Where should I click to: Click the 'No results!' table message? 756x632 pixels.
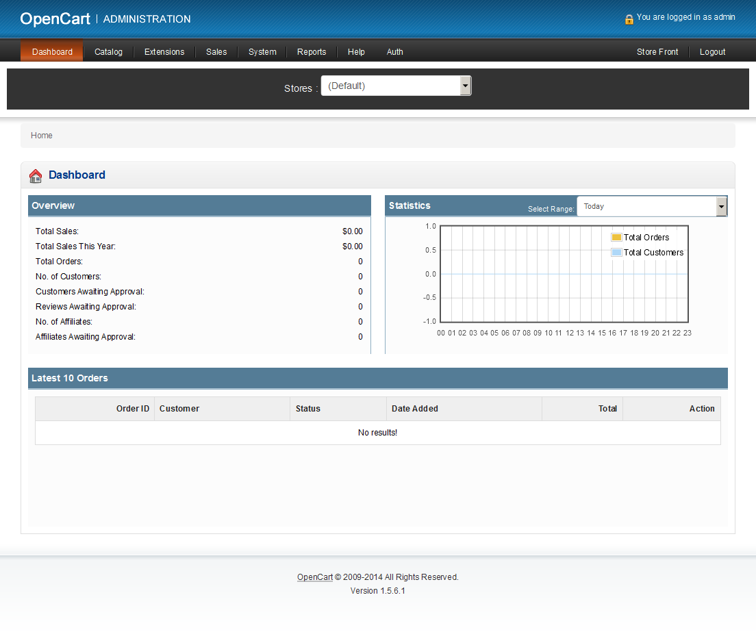click(x=377, y=433)
